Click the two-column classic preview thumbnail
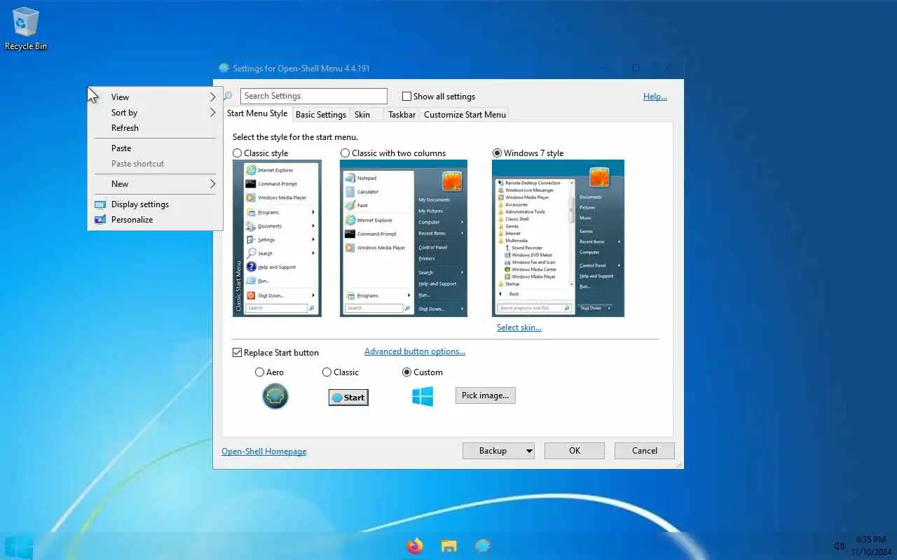The height and width of the screenshot is (560, 897). 404,238
